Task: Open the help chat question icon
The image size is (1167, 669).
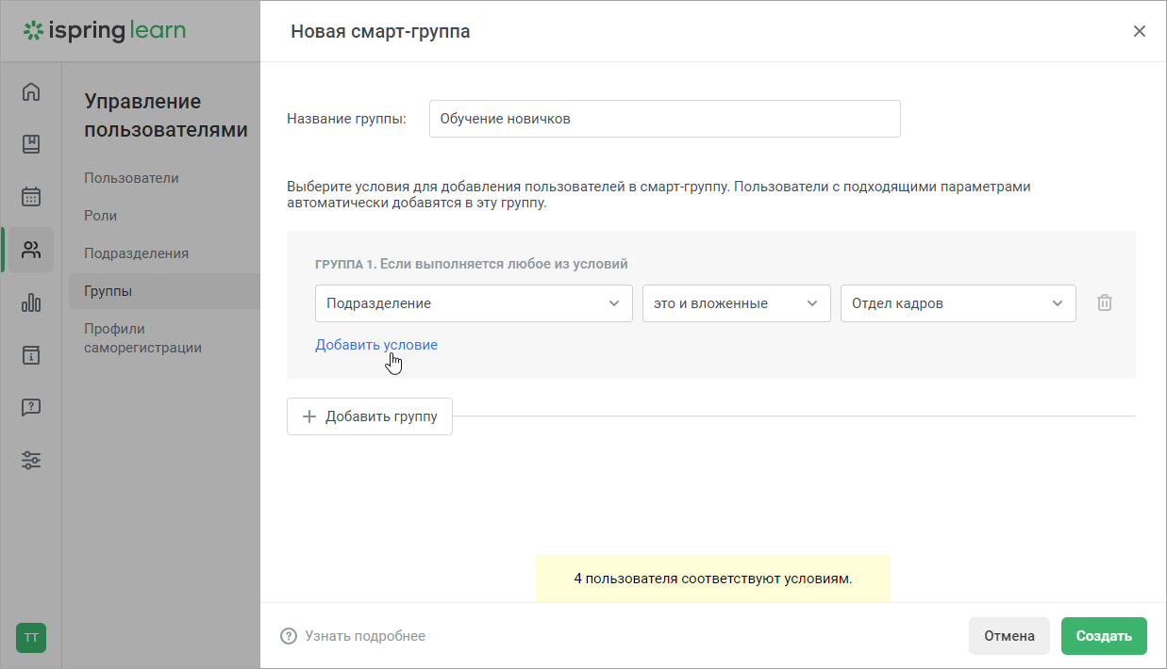Action: (x=31, y=408)
